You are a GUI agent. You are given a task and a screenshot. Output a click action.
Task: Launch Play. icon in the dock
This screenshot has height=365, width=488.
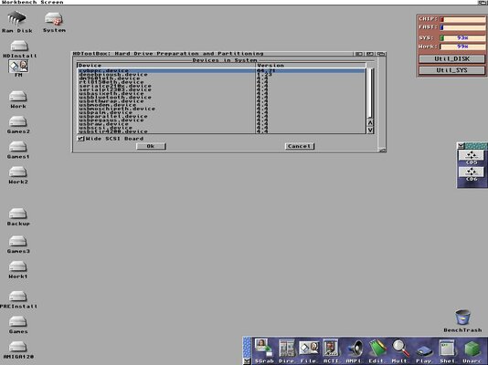(424, 351)
